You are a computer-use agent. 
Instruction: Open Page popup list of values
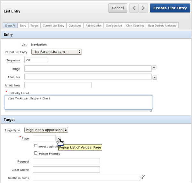[x=59, y=138]
